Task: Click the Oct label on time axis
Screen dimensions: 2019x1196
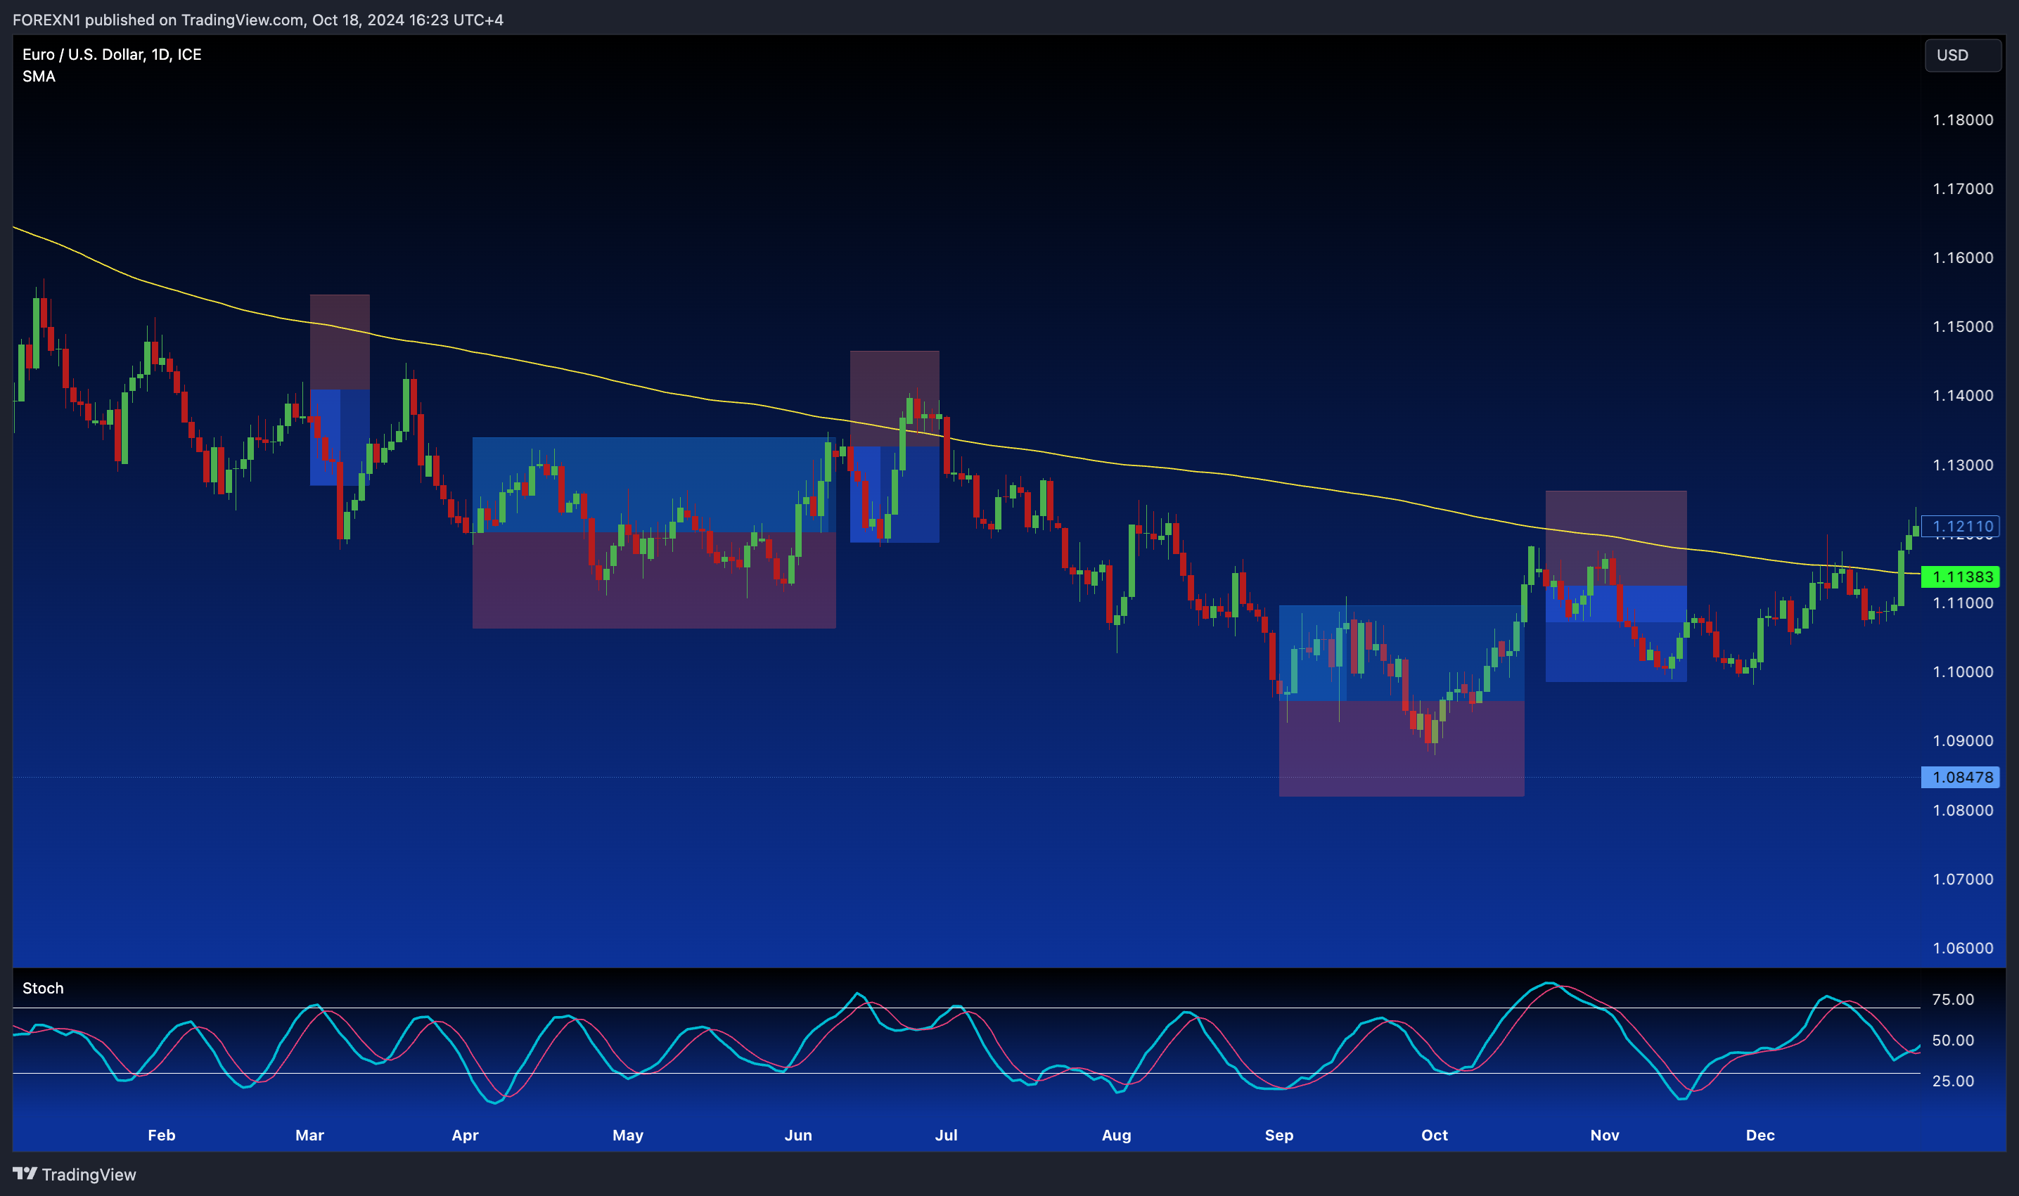Action: (1435, 1135)
